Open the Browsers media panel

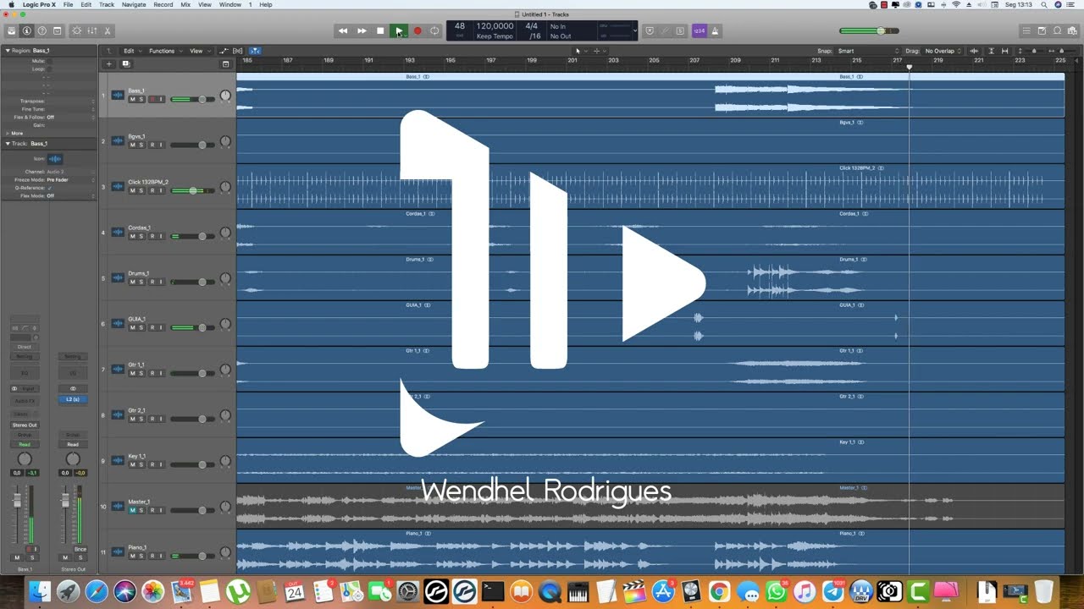point(1072,31)
